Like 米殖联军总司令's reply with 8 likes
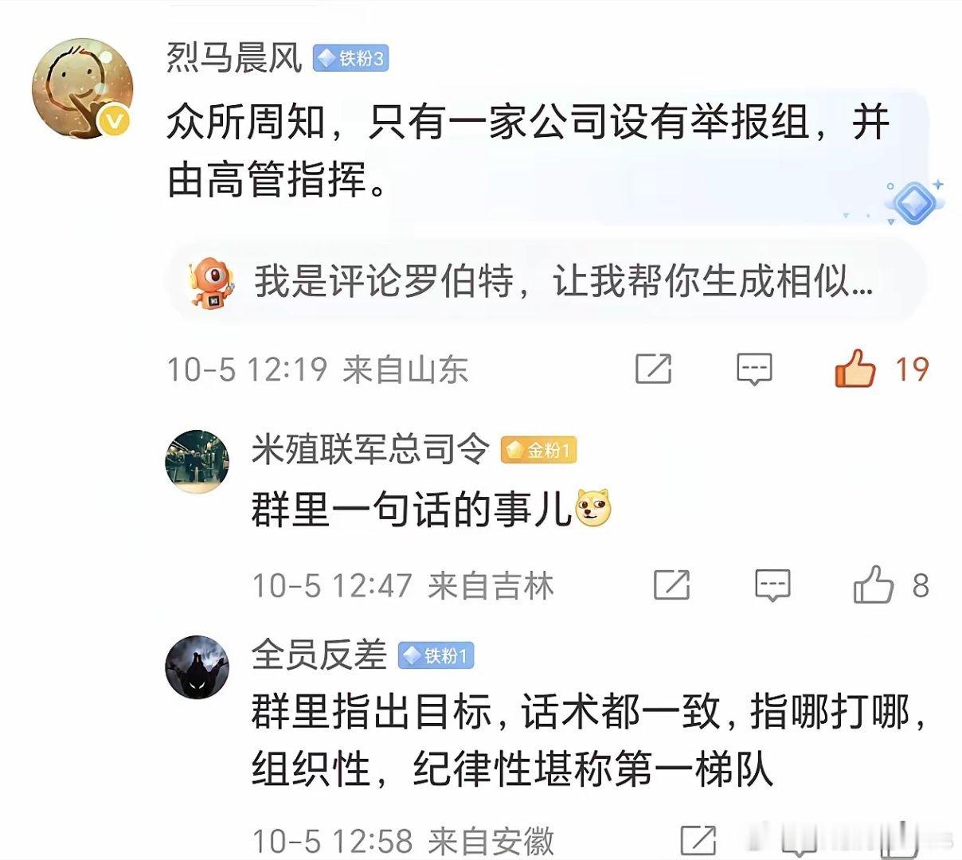This screenshot has width=962, height=860. point(873,585)
